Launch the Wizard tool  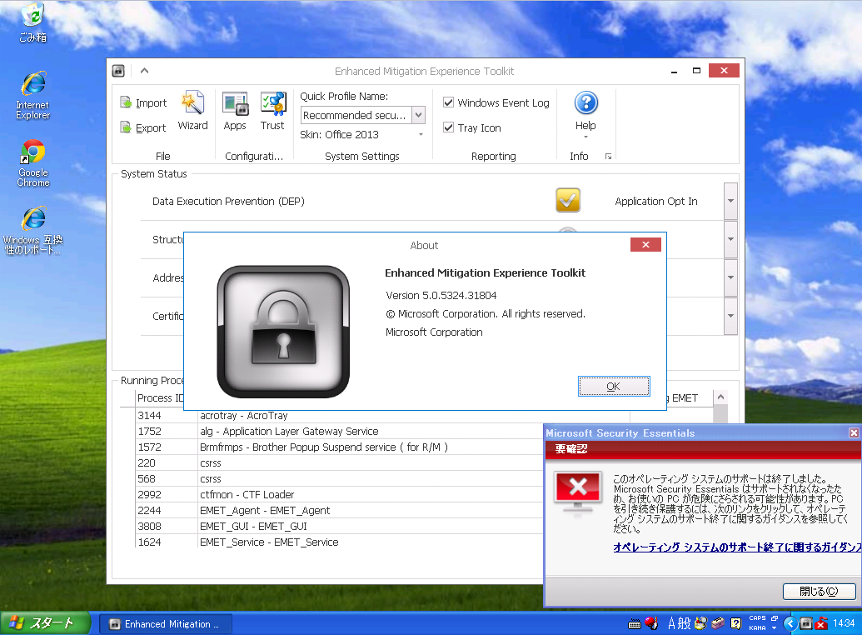(193, 111)
